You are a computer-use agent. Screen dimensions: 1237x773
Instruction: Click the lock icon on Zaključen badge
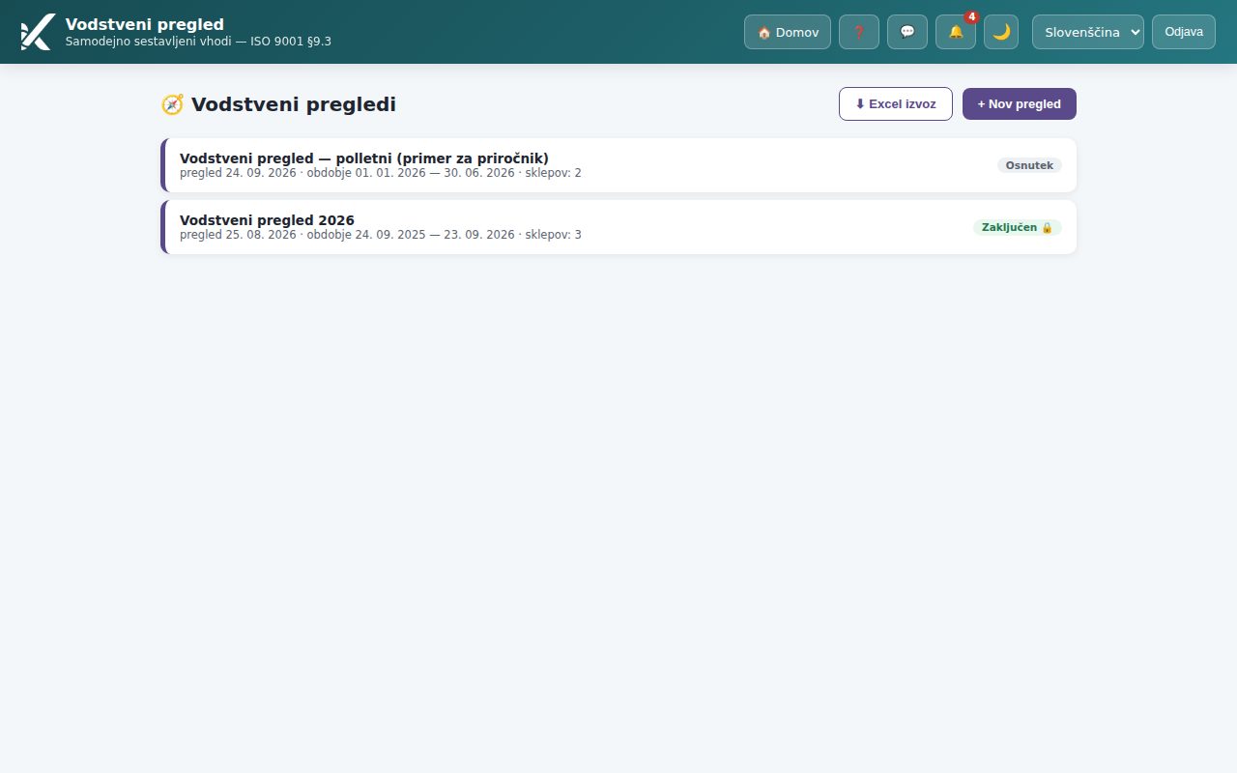(x=1047, y=227)
